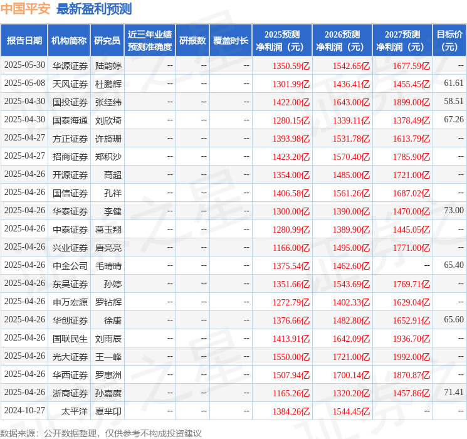Click the 2025预测净利润 column header
This screenshot has width=467, height=439.
coord(282,41)
